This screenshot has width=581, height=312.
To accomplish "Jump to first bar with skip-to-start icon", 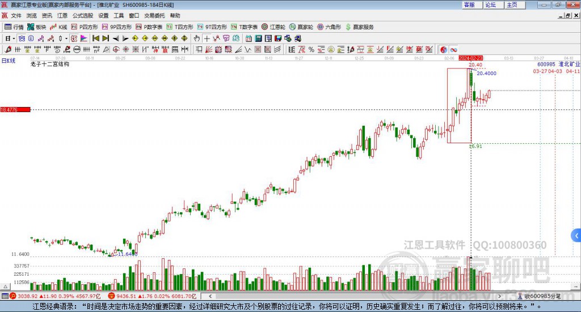I will [95, 39].
